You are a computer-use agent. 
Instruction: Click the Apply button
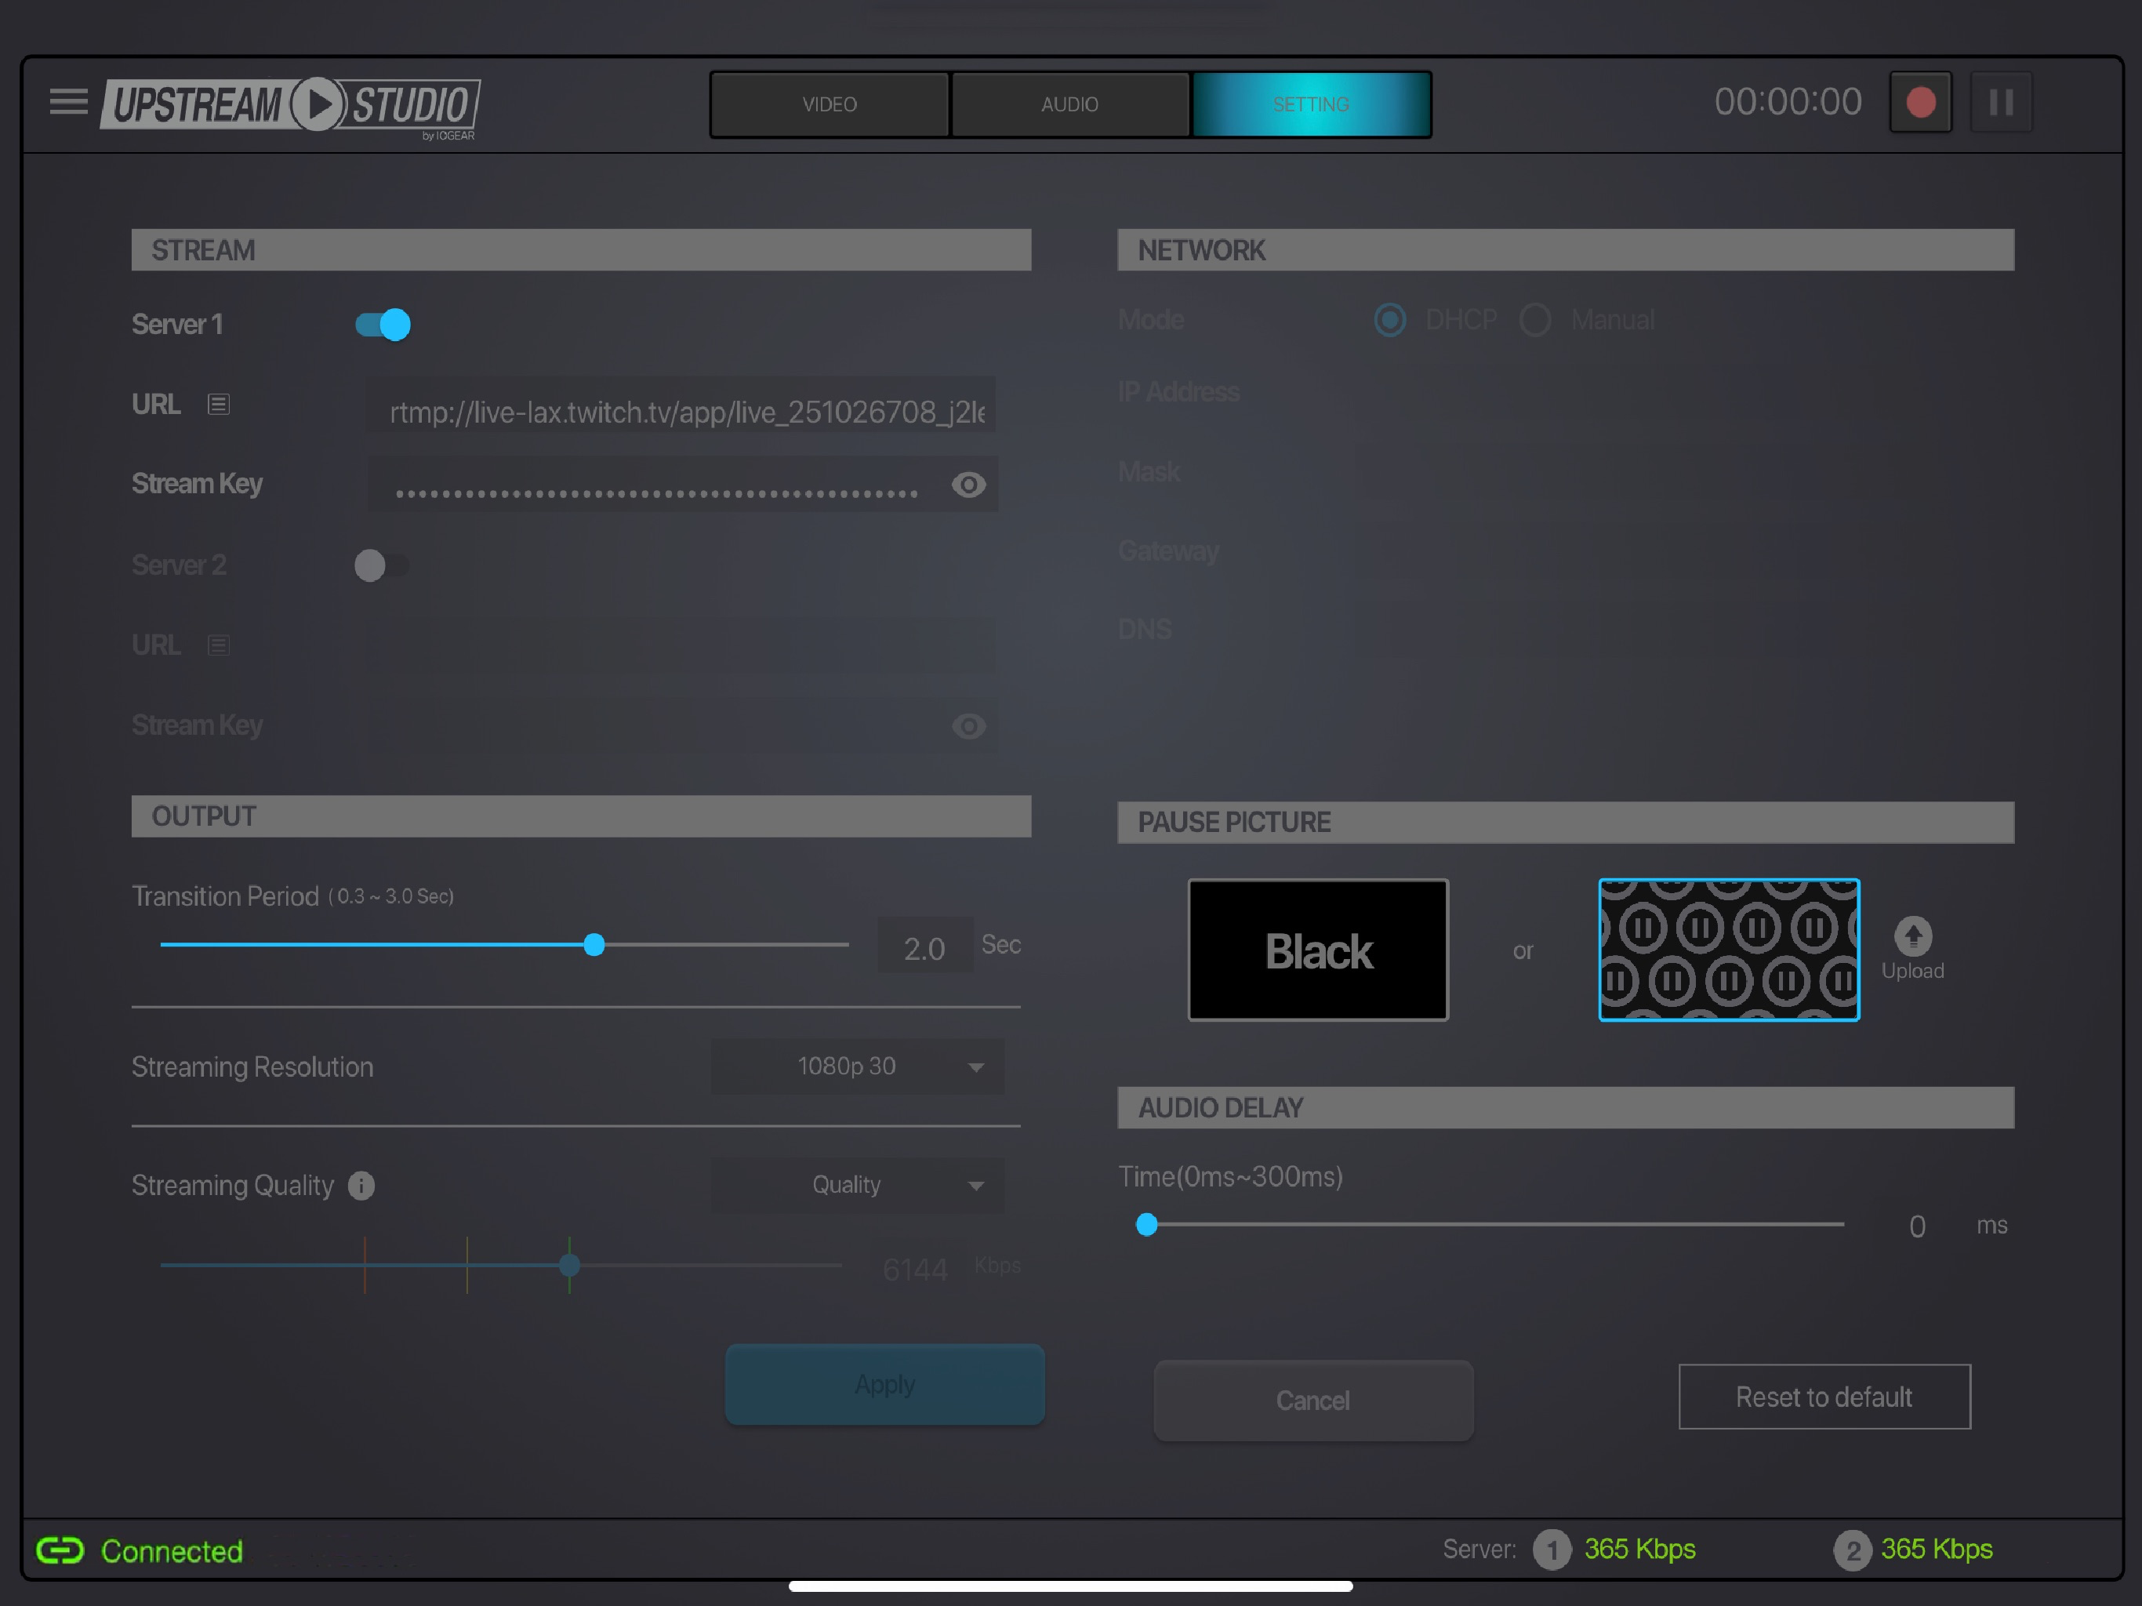click(x=884, y=1384)
